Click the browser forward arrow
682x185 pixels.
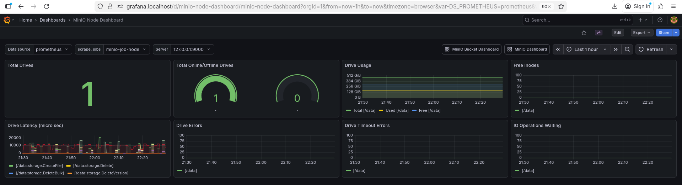pos(34,6)
